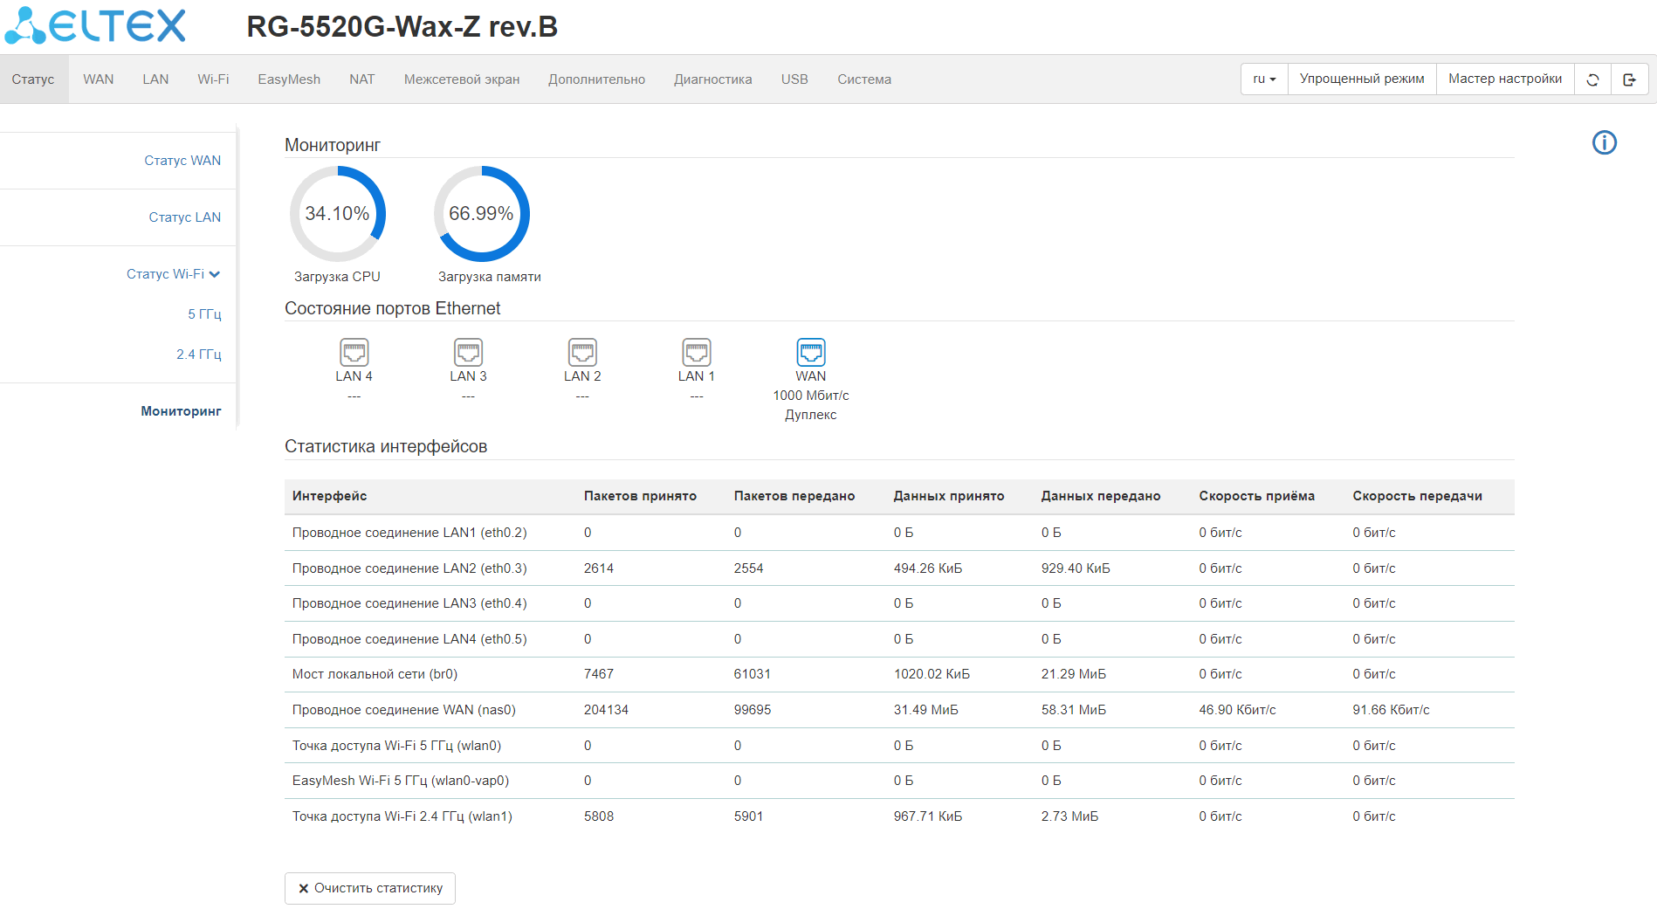Select Мониторинг in the sidebar

click(181, 411)
